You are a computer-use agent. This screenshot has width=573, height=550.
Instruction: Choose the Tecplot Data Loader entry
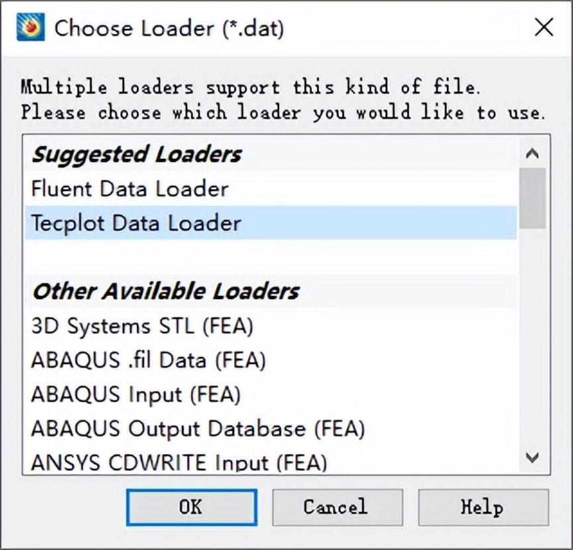click(136, 223)
